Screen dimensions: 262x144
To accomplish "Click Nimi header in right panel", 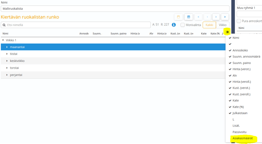I will 241,28.
